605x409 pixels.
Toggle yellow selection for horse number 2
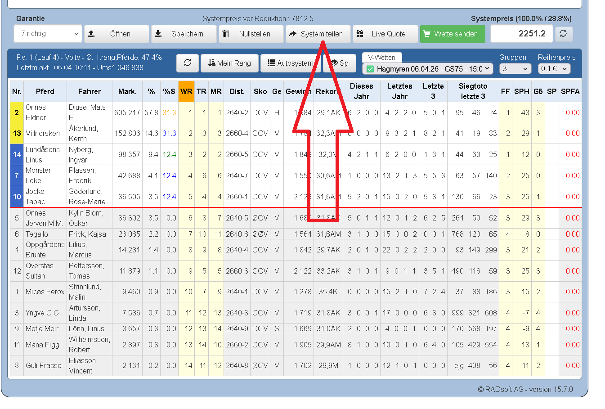coord(17,112)
